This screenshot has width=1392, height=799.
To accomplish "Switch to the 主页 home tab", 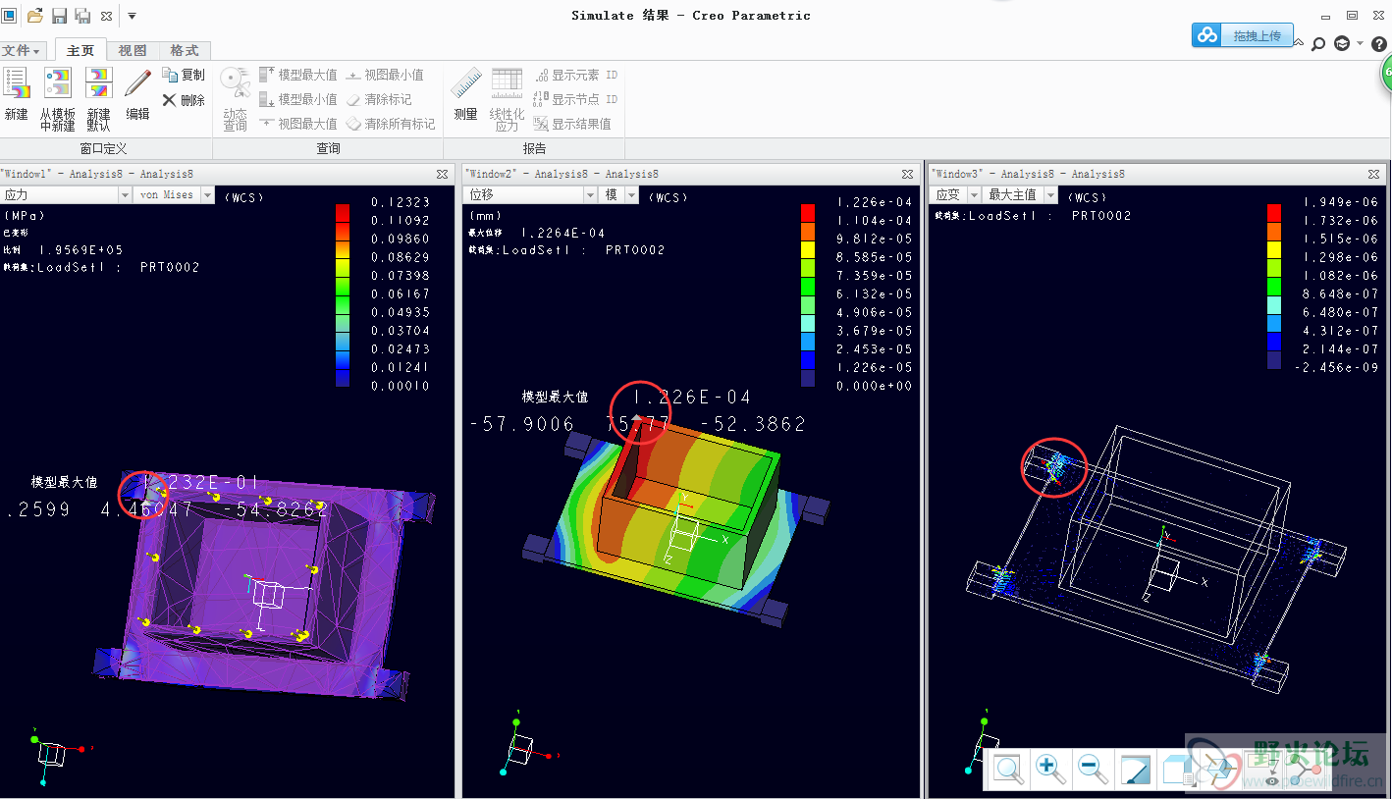I will coord(80,50).
